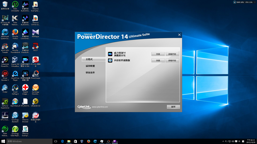The image size is (257, 144).
Task: Select the 訊連科技威力導演 14 desktop shortcut
Action: 25,62
